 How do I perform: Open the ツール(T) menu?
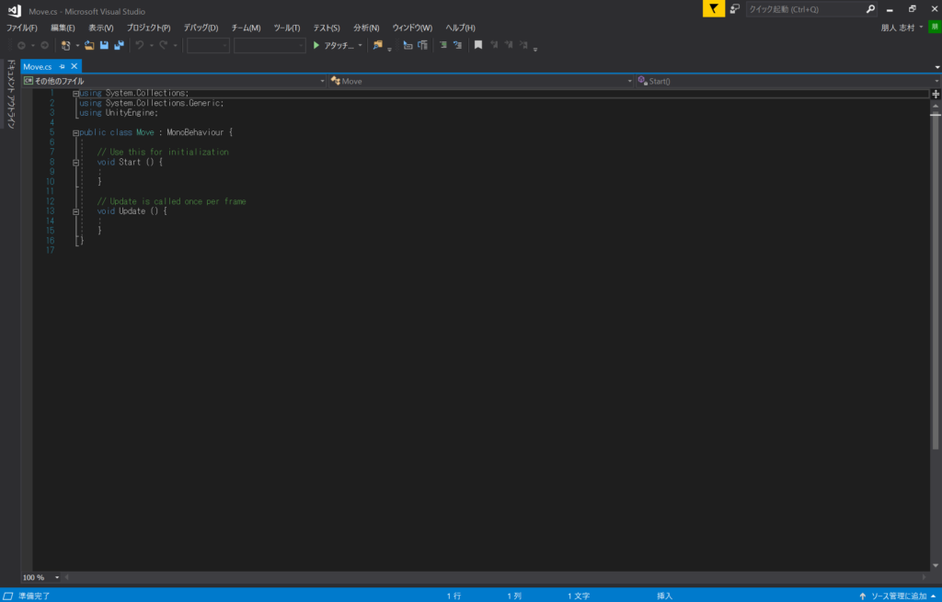pyautogui.click(x=286, y=28)
